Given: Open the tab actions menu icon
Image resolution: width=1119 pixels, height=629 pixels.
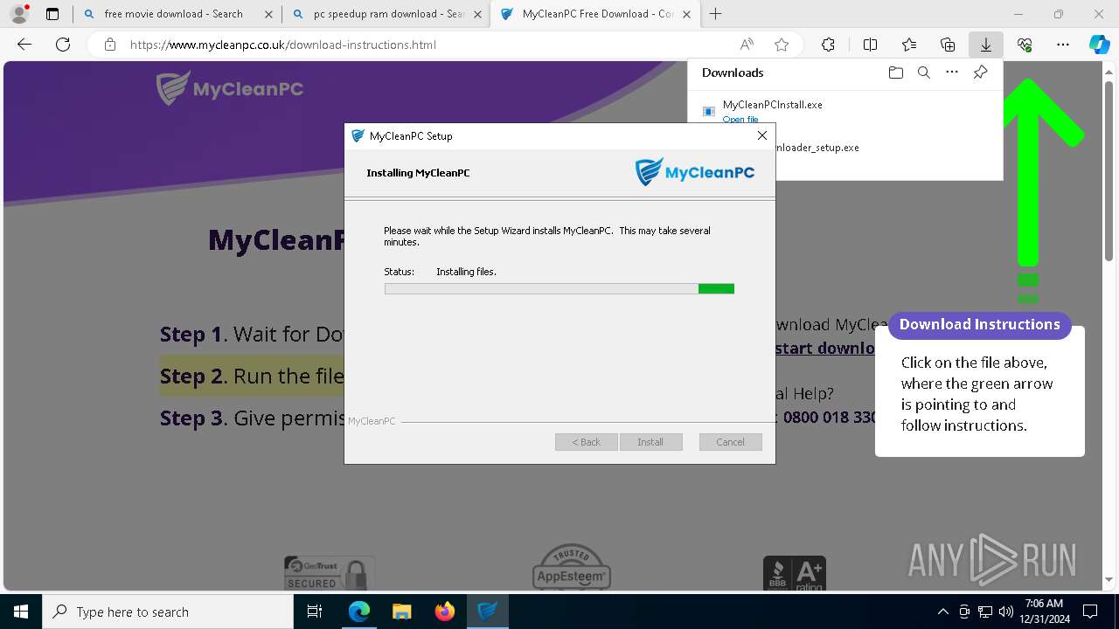Looking at the screenshot, I should coord(52,14).
